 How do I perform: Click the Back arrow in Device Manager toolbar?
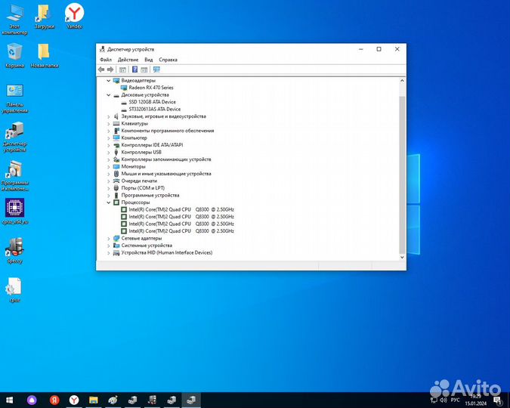click(101, 70)
